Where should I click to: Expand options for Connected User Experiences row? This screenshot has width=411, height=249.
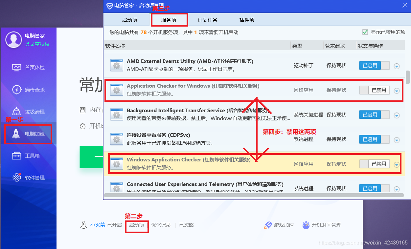(x=397, y=189)
